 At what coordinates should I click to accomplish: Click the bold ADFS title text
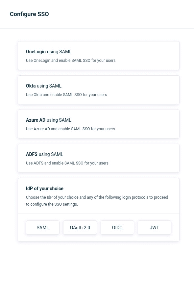pyautogui.click(x=32, y=154)
